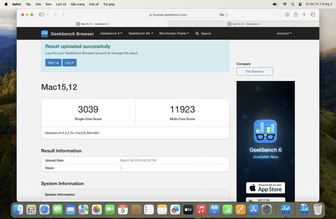
Task: Open Messages from the Dock
Action: pos(57,210)
